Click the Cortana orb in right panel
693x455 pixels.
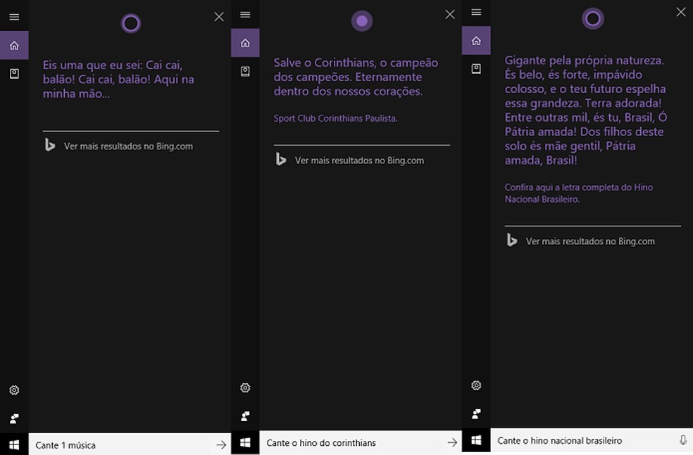pyautogui.click(x=592, y=20)
